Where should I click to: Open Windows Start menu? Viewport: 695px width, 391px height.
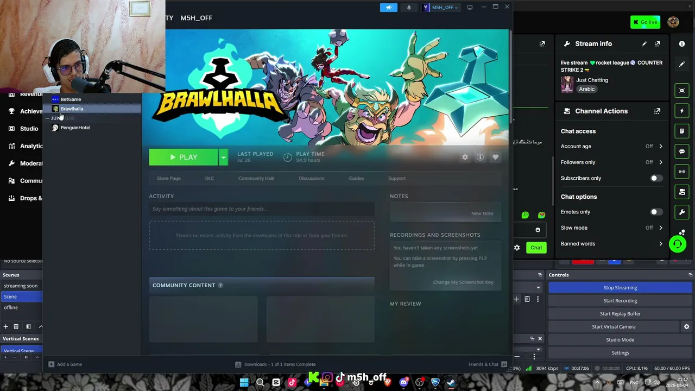(244, 382)
